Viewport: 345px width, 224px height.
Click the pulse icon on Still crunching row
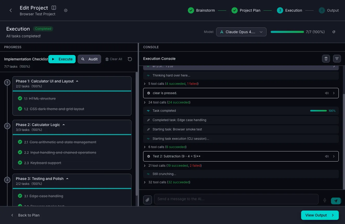pyautogui.click(x=148, y=174)
